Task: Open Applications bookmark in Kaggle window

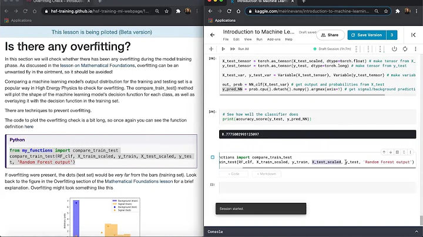Action: coord(222,21)
